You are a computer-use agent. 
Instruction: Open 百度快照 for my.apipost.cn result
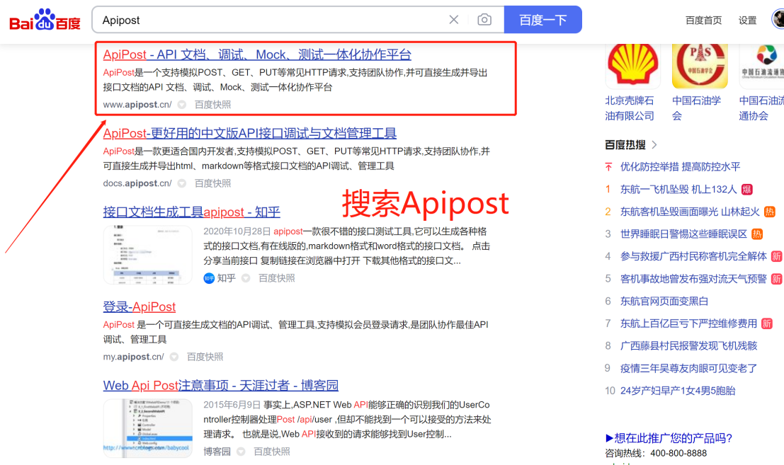point(205,357)
